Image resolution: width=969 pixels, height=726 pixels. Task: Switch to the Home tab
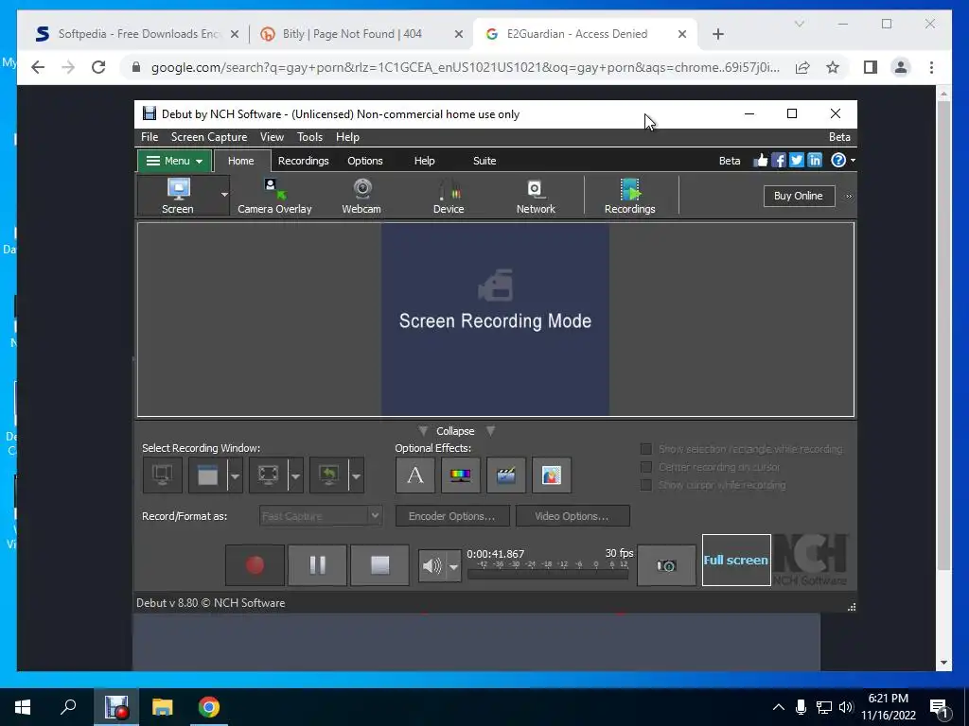(241, 161)
